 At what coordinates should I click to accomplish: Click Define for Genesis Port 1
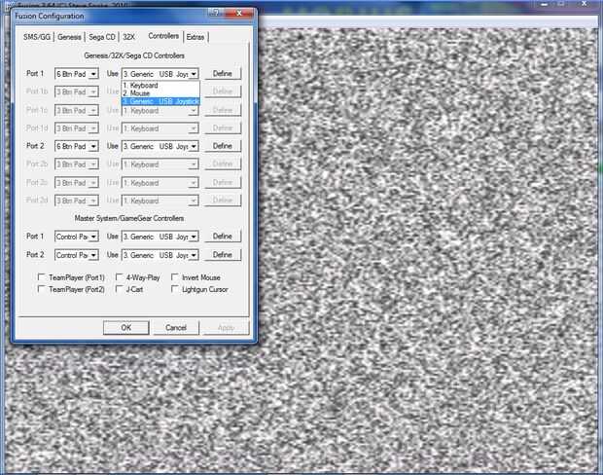click(223, 74)
